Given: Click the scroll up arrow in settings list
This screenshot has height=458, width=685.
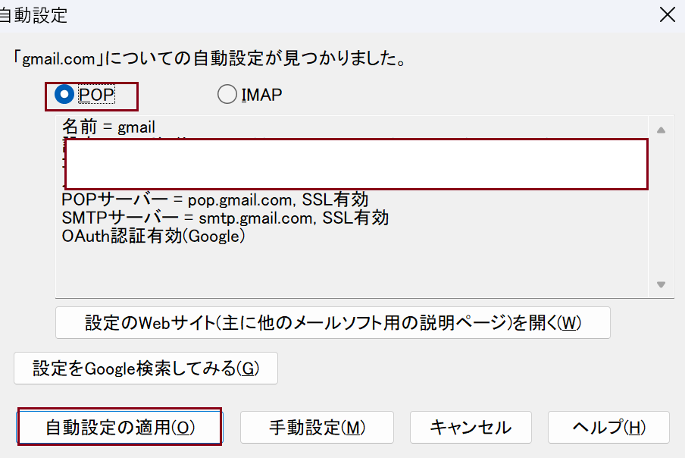Looking at the screenshot, I should click(x=661, y=130).
